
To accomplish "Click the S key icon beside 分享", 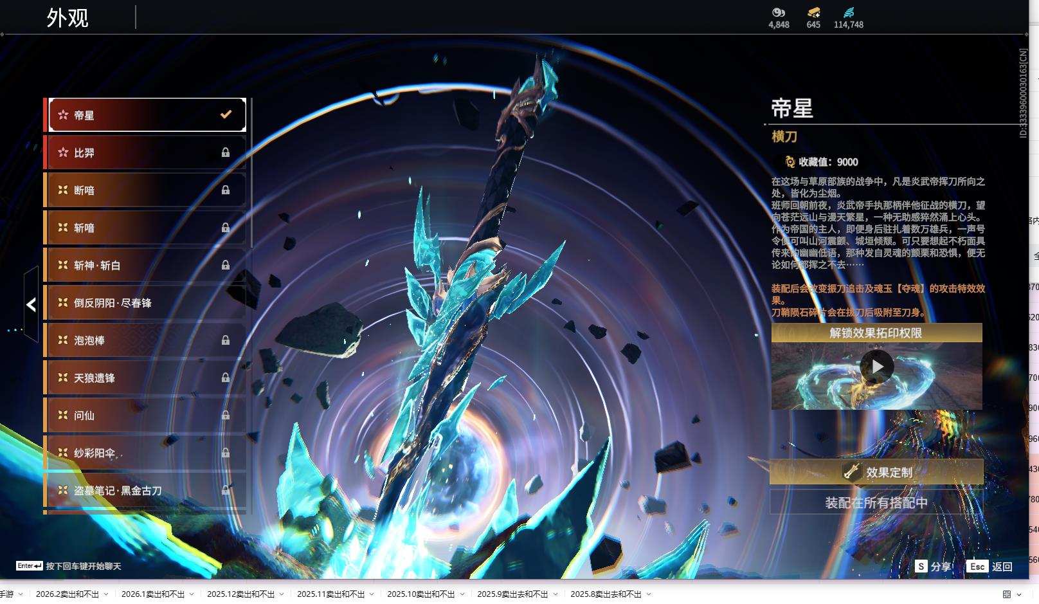I will coord(921,566).
